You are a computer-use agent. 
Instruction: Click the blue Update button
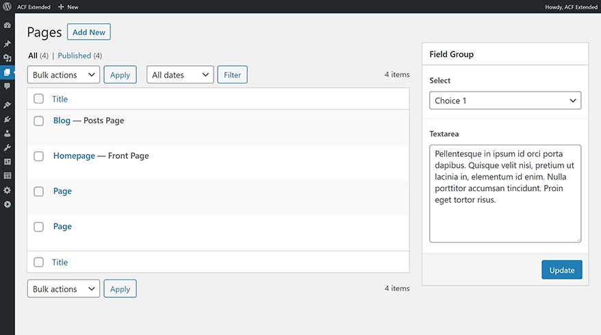562,270
